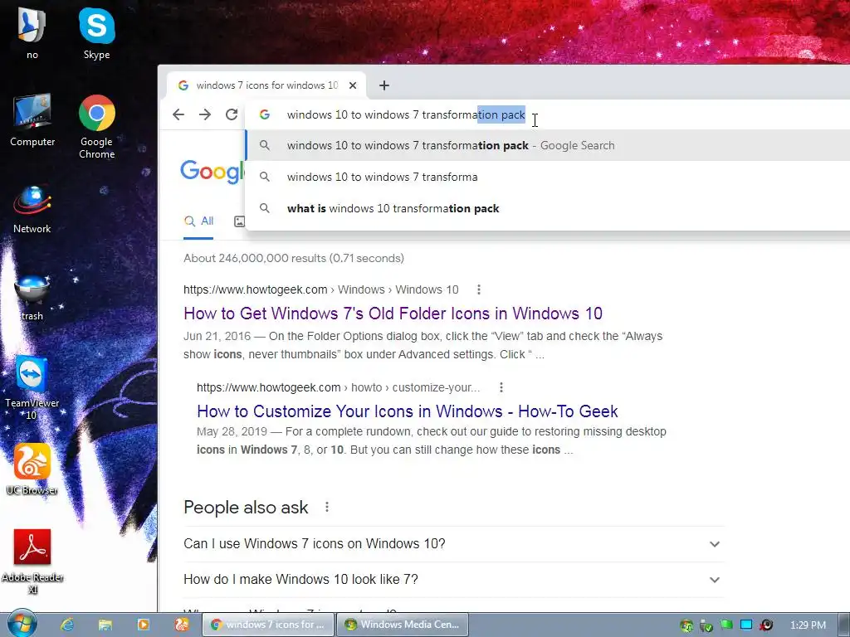The height and width of the screenshot is (637, 850).
Task: Launch Windows Media Player from taskbar
Action: tap(143, 625)
